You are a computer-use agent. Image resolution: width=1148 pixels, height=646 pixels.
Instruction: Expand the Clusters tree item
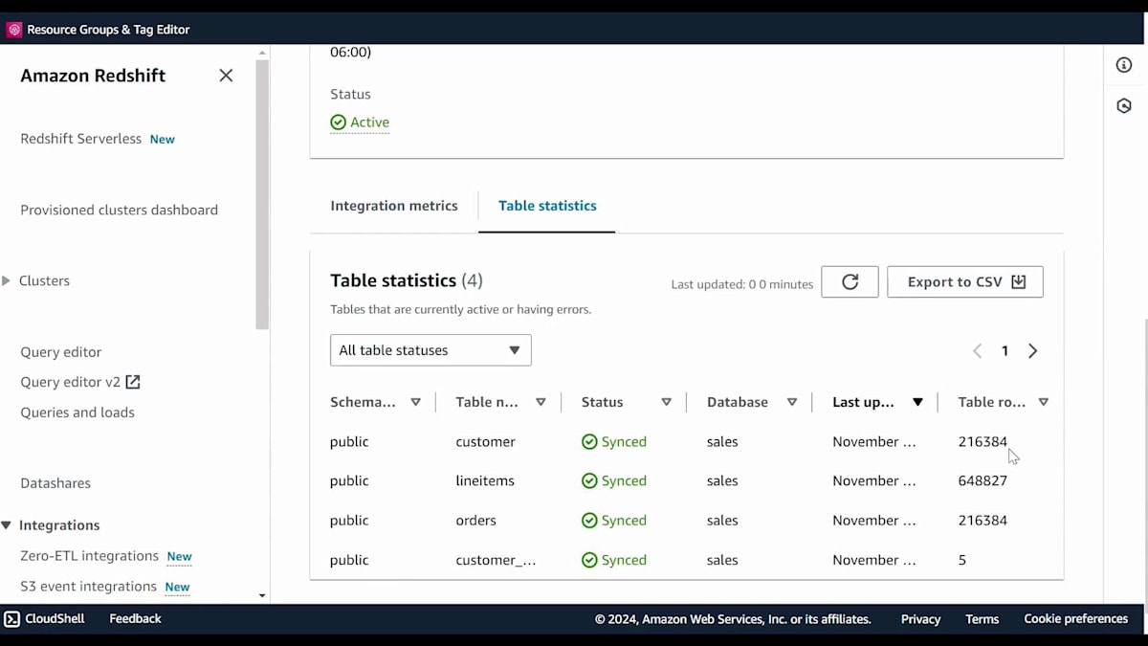click(x=7, y=281)
